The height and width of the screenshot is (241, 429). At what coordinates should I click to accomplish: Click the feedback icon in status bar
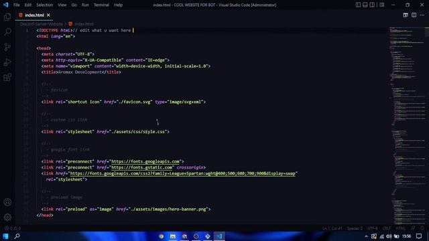coord(413,228)
